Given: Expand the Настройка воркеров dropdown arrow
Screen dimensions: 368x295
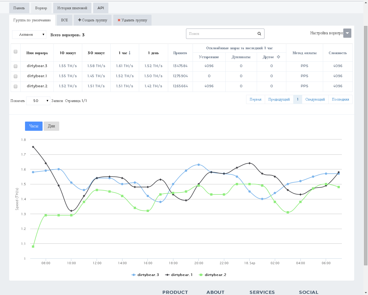Looking at the screenshot, I should click(x=347, y=33).
